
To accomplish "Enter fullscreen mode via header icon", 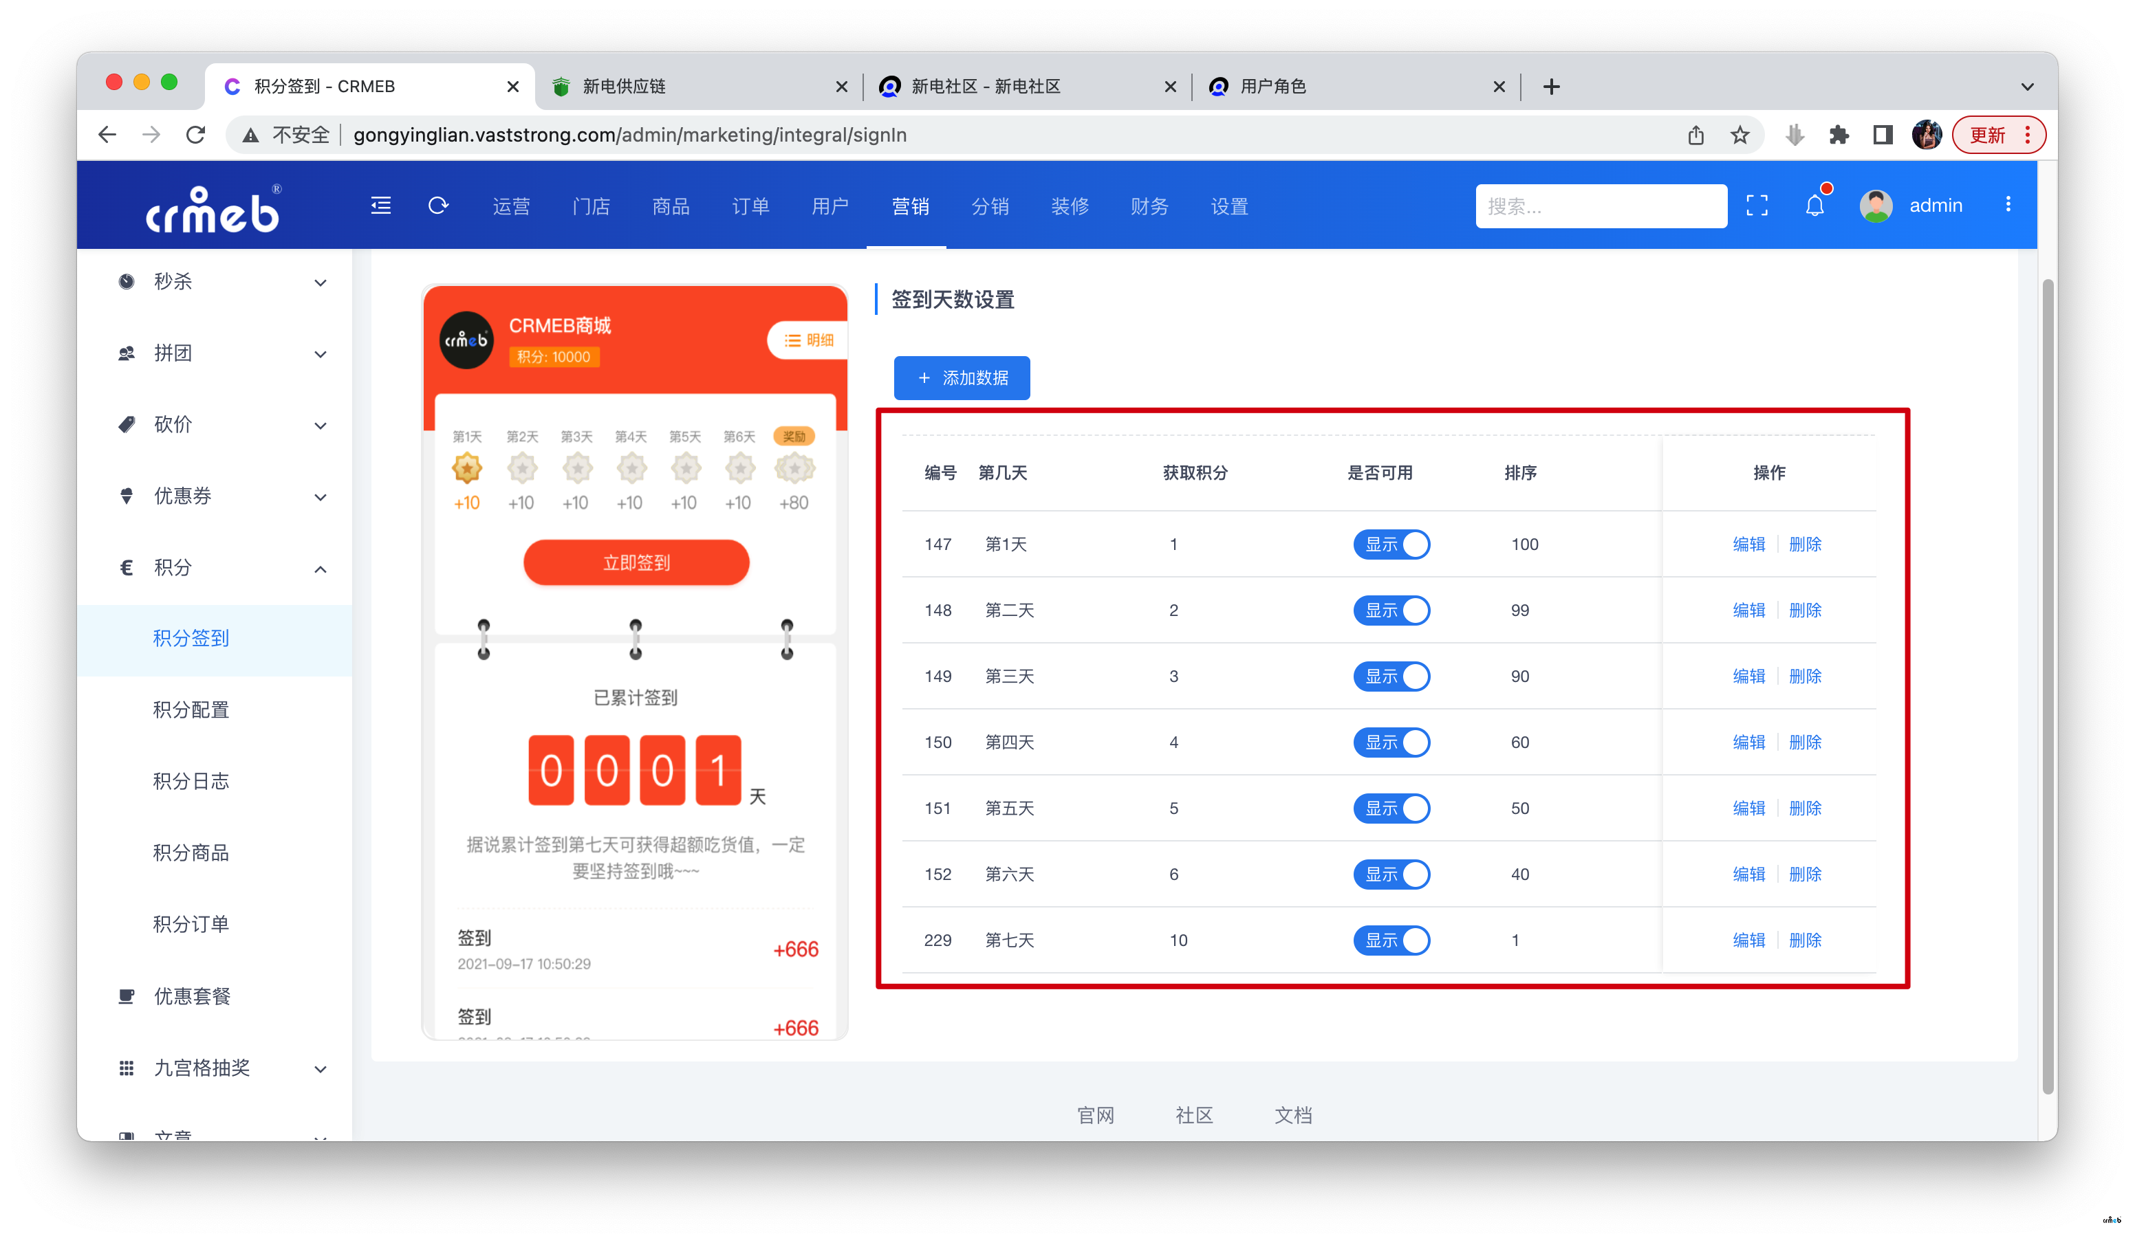I will point(1756,206).
